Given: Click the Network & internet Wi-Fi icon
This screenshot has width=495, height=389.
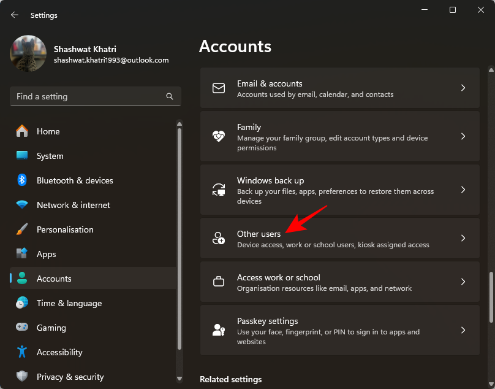Looking at the screenshot, I should (22, 205).
